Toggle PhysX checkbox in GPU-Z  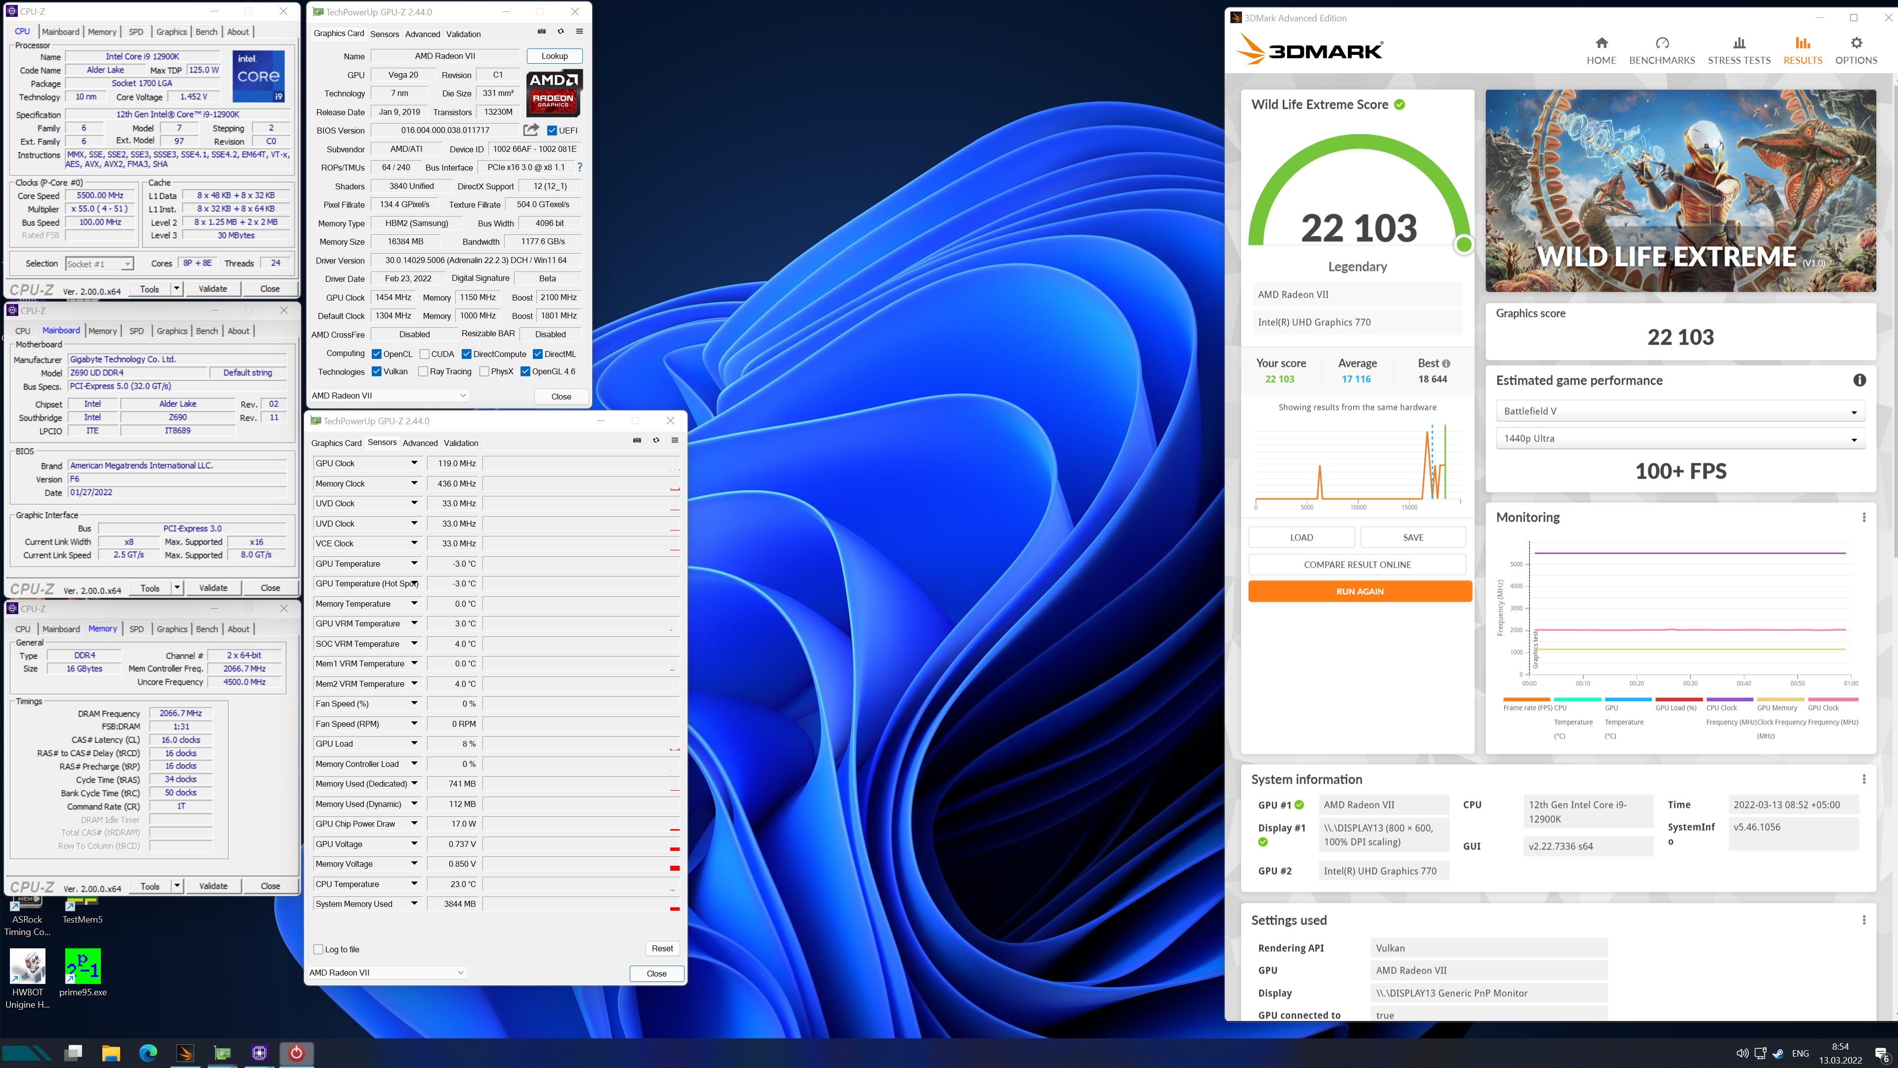click(484, 371)
